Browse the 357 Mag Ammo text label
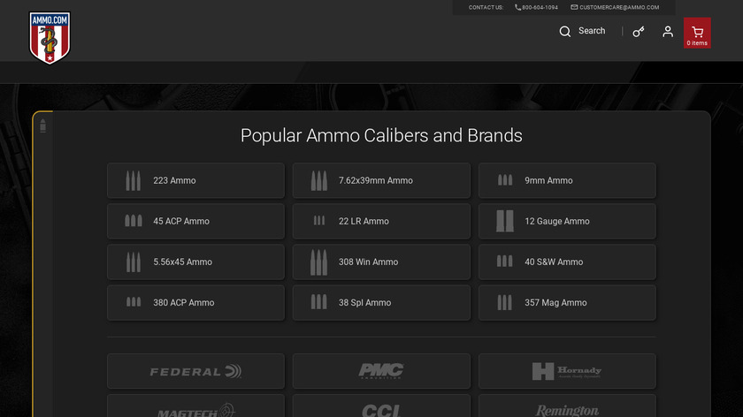The image size is (743, 417). click(555, 303)
